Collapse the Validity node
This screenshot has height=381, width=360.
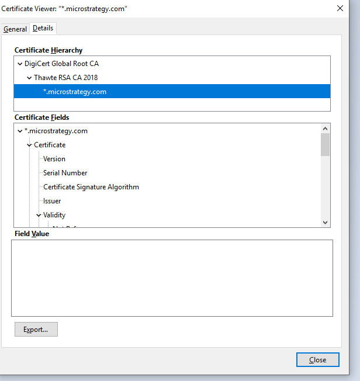(39, 215)
